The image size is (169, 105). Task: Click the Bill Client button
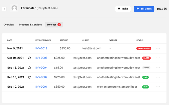144,9
